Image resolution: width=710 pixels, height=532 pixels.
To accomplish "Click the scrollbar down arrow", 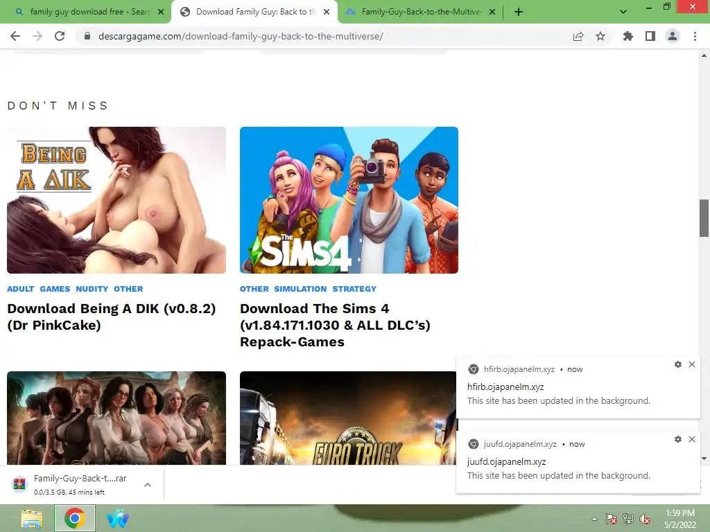I will point(704,459).
